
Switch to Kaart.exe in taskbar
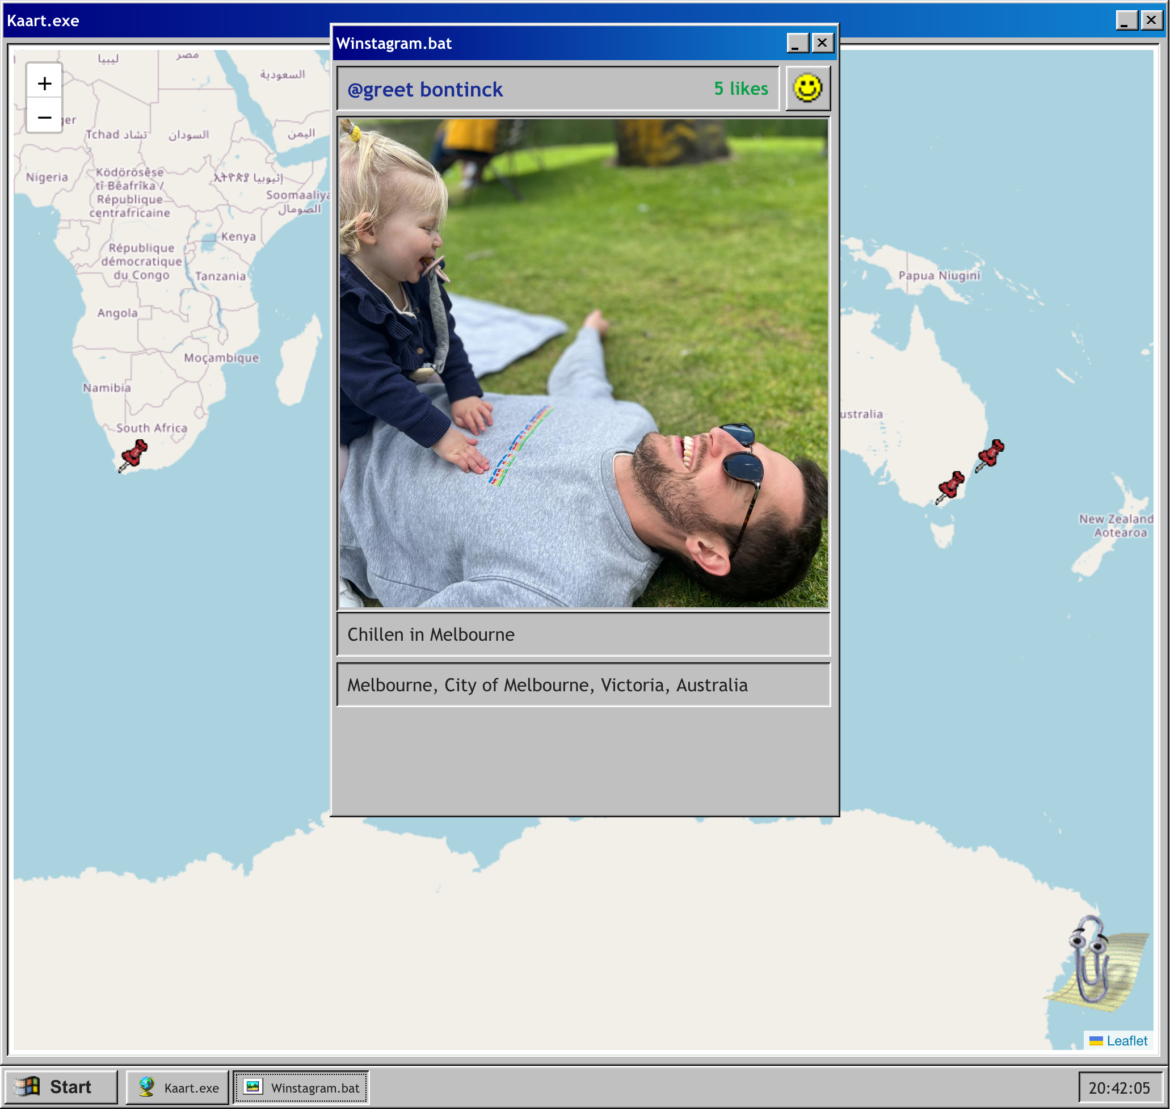pos(177,1087)
